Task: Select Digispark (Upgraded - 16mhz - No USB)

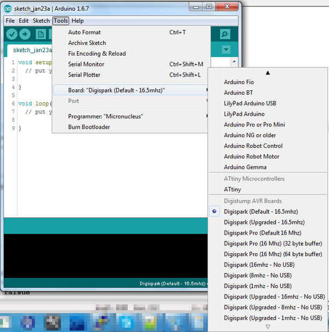Action: [268, 297]
